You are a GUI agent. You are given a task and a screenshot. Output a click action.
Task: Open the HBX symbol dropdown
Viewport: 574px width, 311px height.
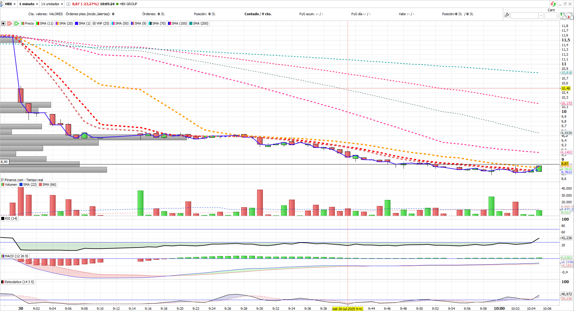pyautogui.click(x=10, y=4)
